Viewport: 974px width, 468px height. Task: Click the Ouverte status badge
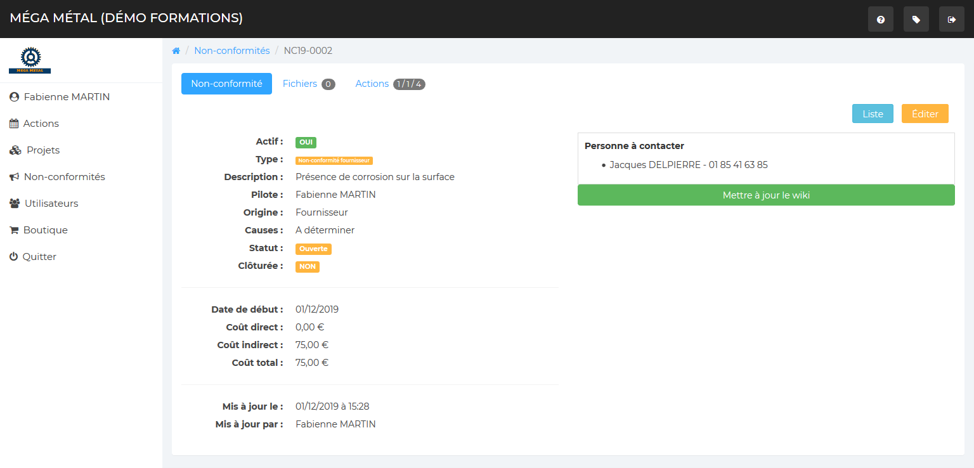point(313,249)
